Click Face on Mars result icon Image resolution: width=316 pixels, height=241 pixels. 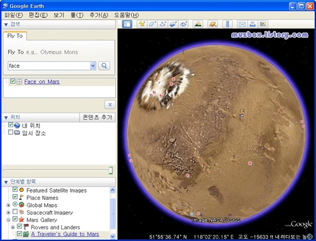click(x=19, y=81)
